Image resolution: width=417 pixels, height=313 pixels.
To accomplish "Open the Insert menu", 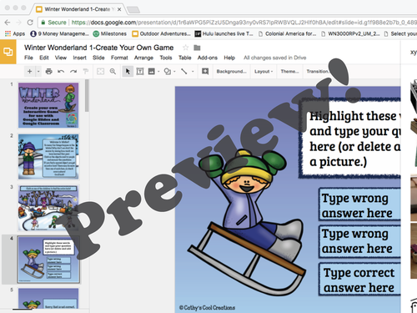I will point(79,58).
